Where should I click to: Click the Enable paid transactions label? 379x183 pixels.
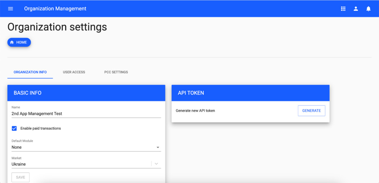(x=41, y=128)
